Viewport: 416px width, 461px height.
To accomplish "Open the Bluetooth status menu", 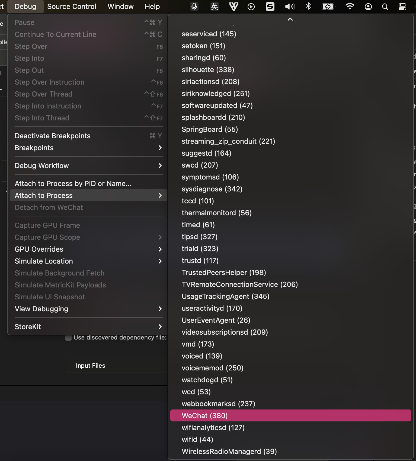I will (308, 7).
